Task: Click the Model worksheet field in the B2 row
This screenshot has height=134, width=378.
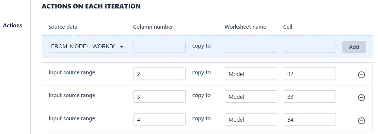Action: click(251, 74)
